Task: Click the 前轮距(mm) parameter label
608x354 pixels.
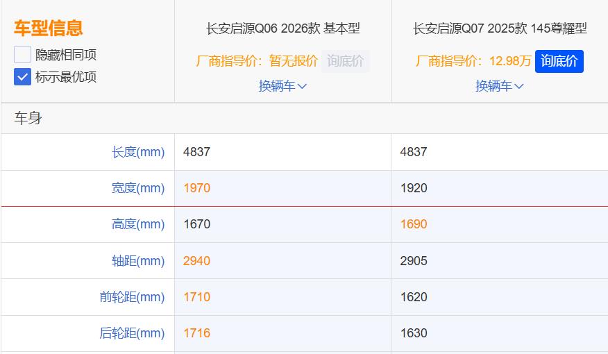Action: [132, 297]
